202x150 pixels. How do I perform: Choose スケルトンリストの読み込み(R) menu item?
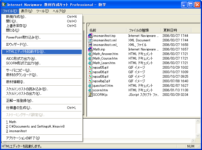coord(42,89)
